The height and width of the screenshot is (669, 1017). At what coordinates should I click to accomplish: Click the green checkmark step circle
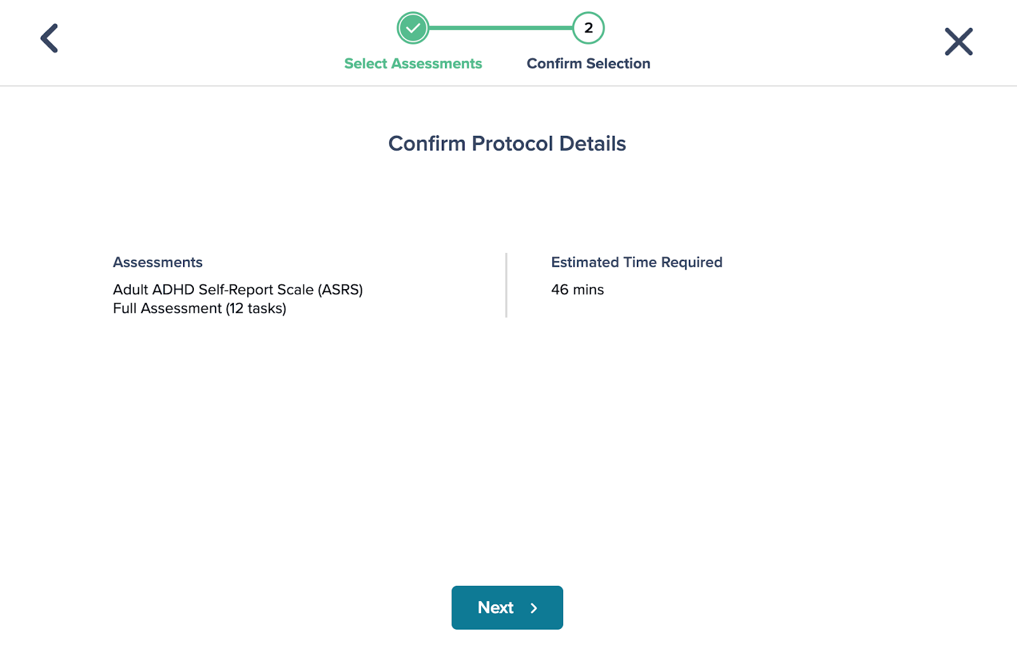413,28
